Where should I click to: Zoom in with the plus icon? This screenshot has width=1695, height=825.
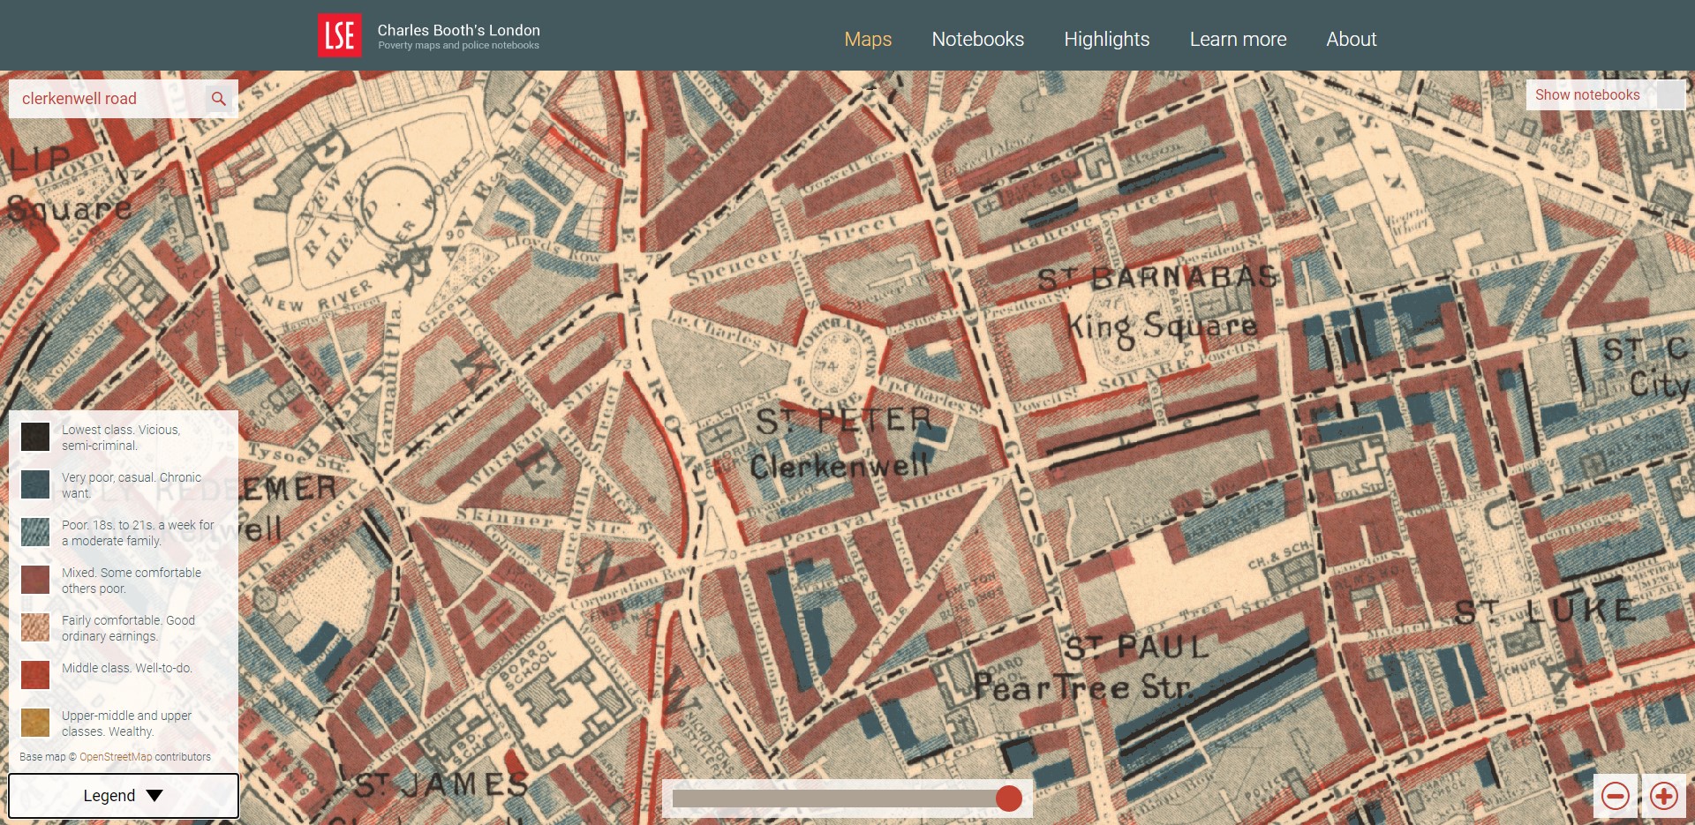click(1663, 796)
